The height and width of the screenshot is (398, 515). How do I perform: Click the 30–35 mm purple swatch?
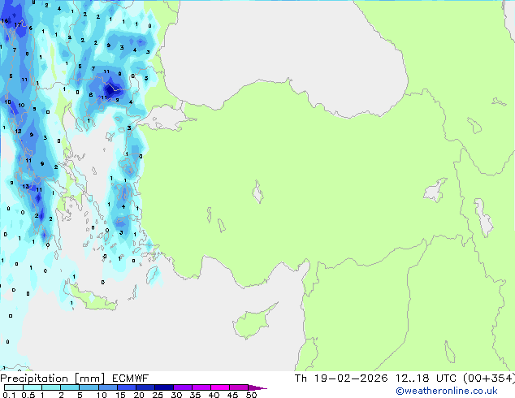tap(183, 387)
